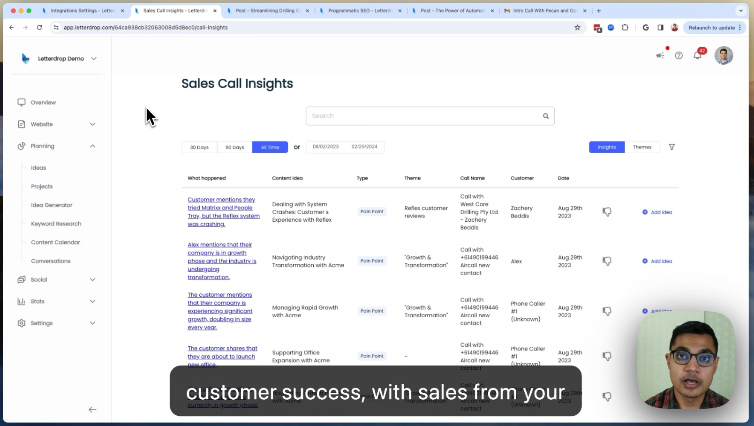Collapse the Planning sidebar section
Image resolution: width=754 pixels, height=426 pixels.
pyautogui.click(x=92, y=146)
